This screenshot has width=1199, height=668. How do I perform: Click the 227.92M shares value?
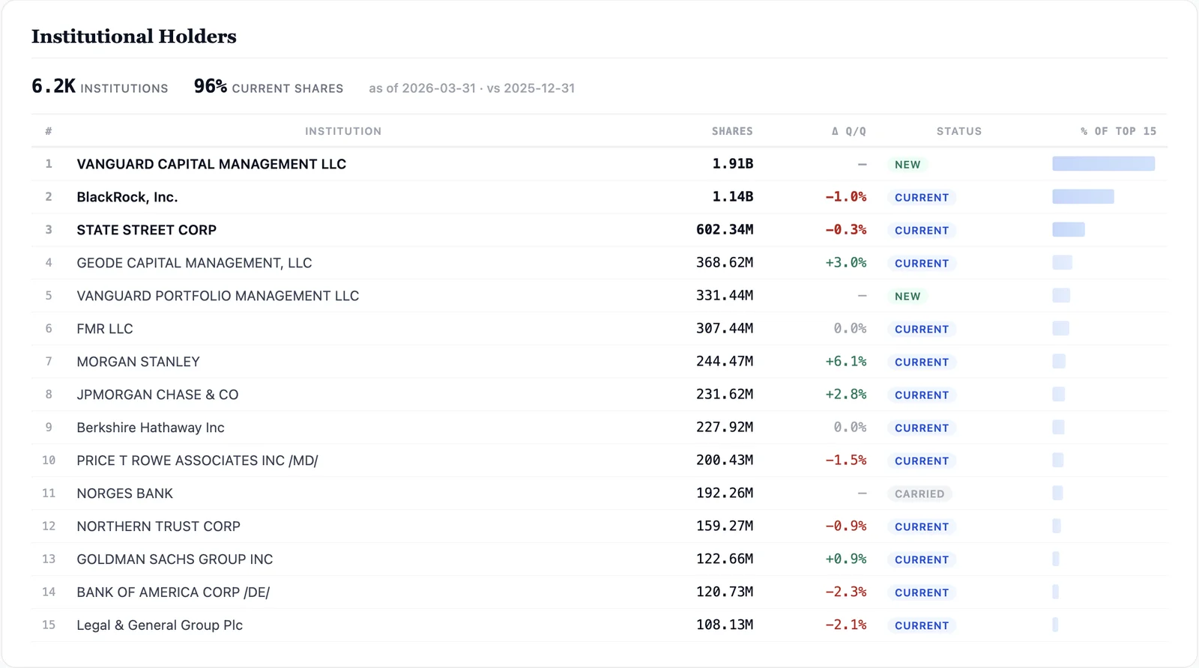725,428
